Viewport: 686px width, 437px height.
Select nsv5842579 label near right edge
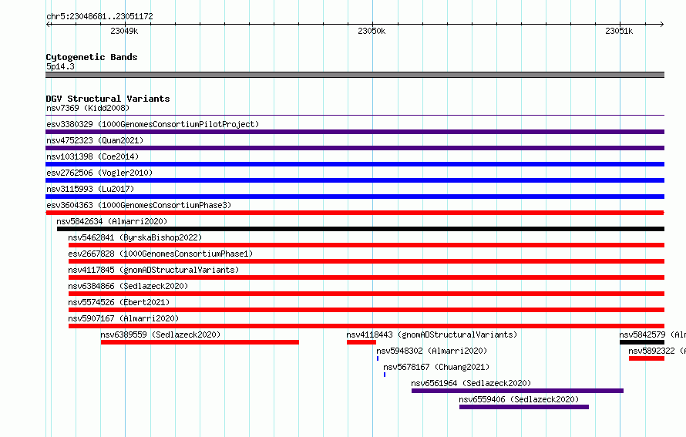[x=652, y=334]
